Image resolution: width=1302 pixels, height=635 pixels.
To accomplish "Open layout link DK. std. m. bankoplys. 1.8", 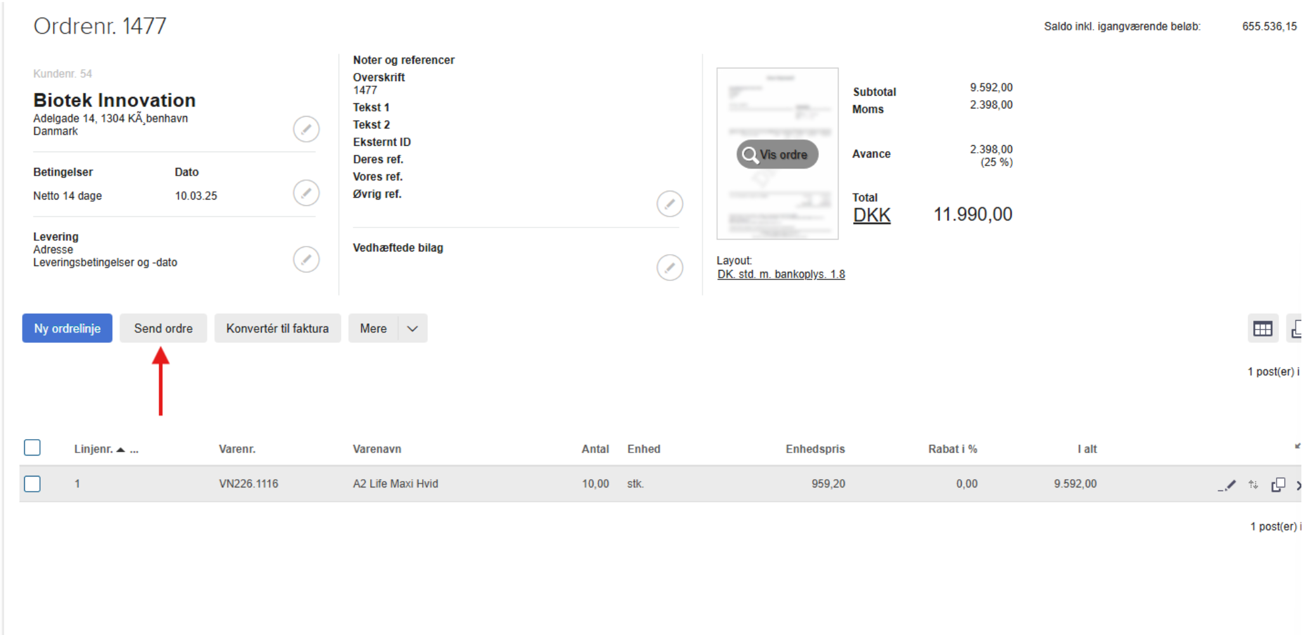I will [x=781, y=274].
